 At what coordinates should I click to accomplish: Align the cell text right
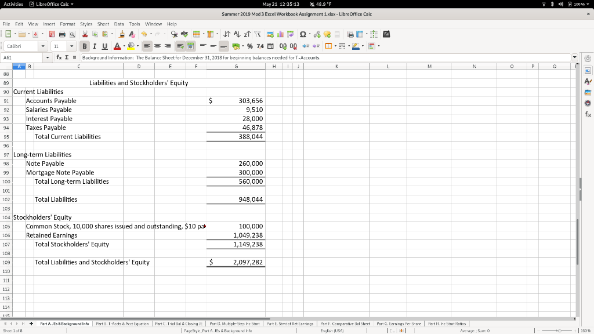(168, 46)
